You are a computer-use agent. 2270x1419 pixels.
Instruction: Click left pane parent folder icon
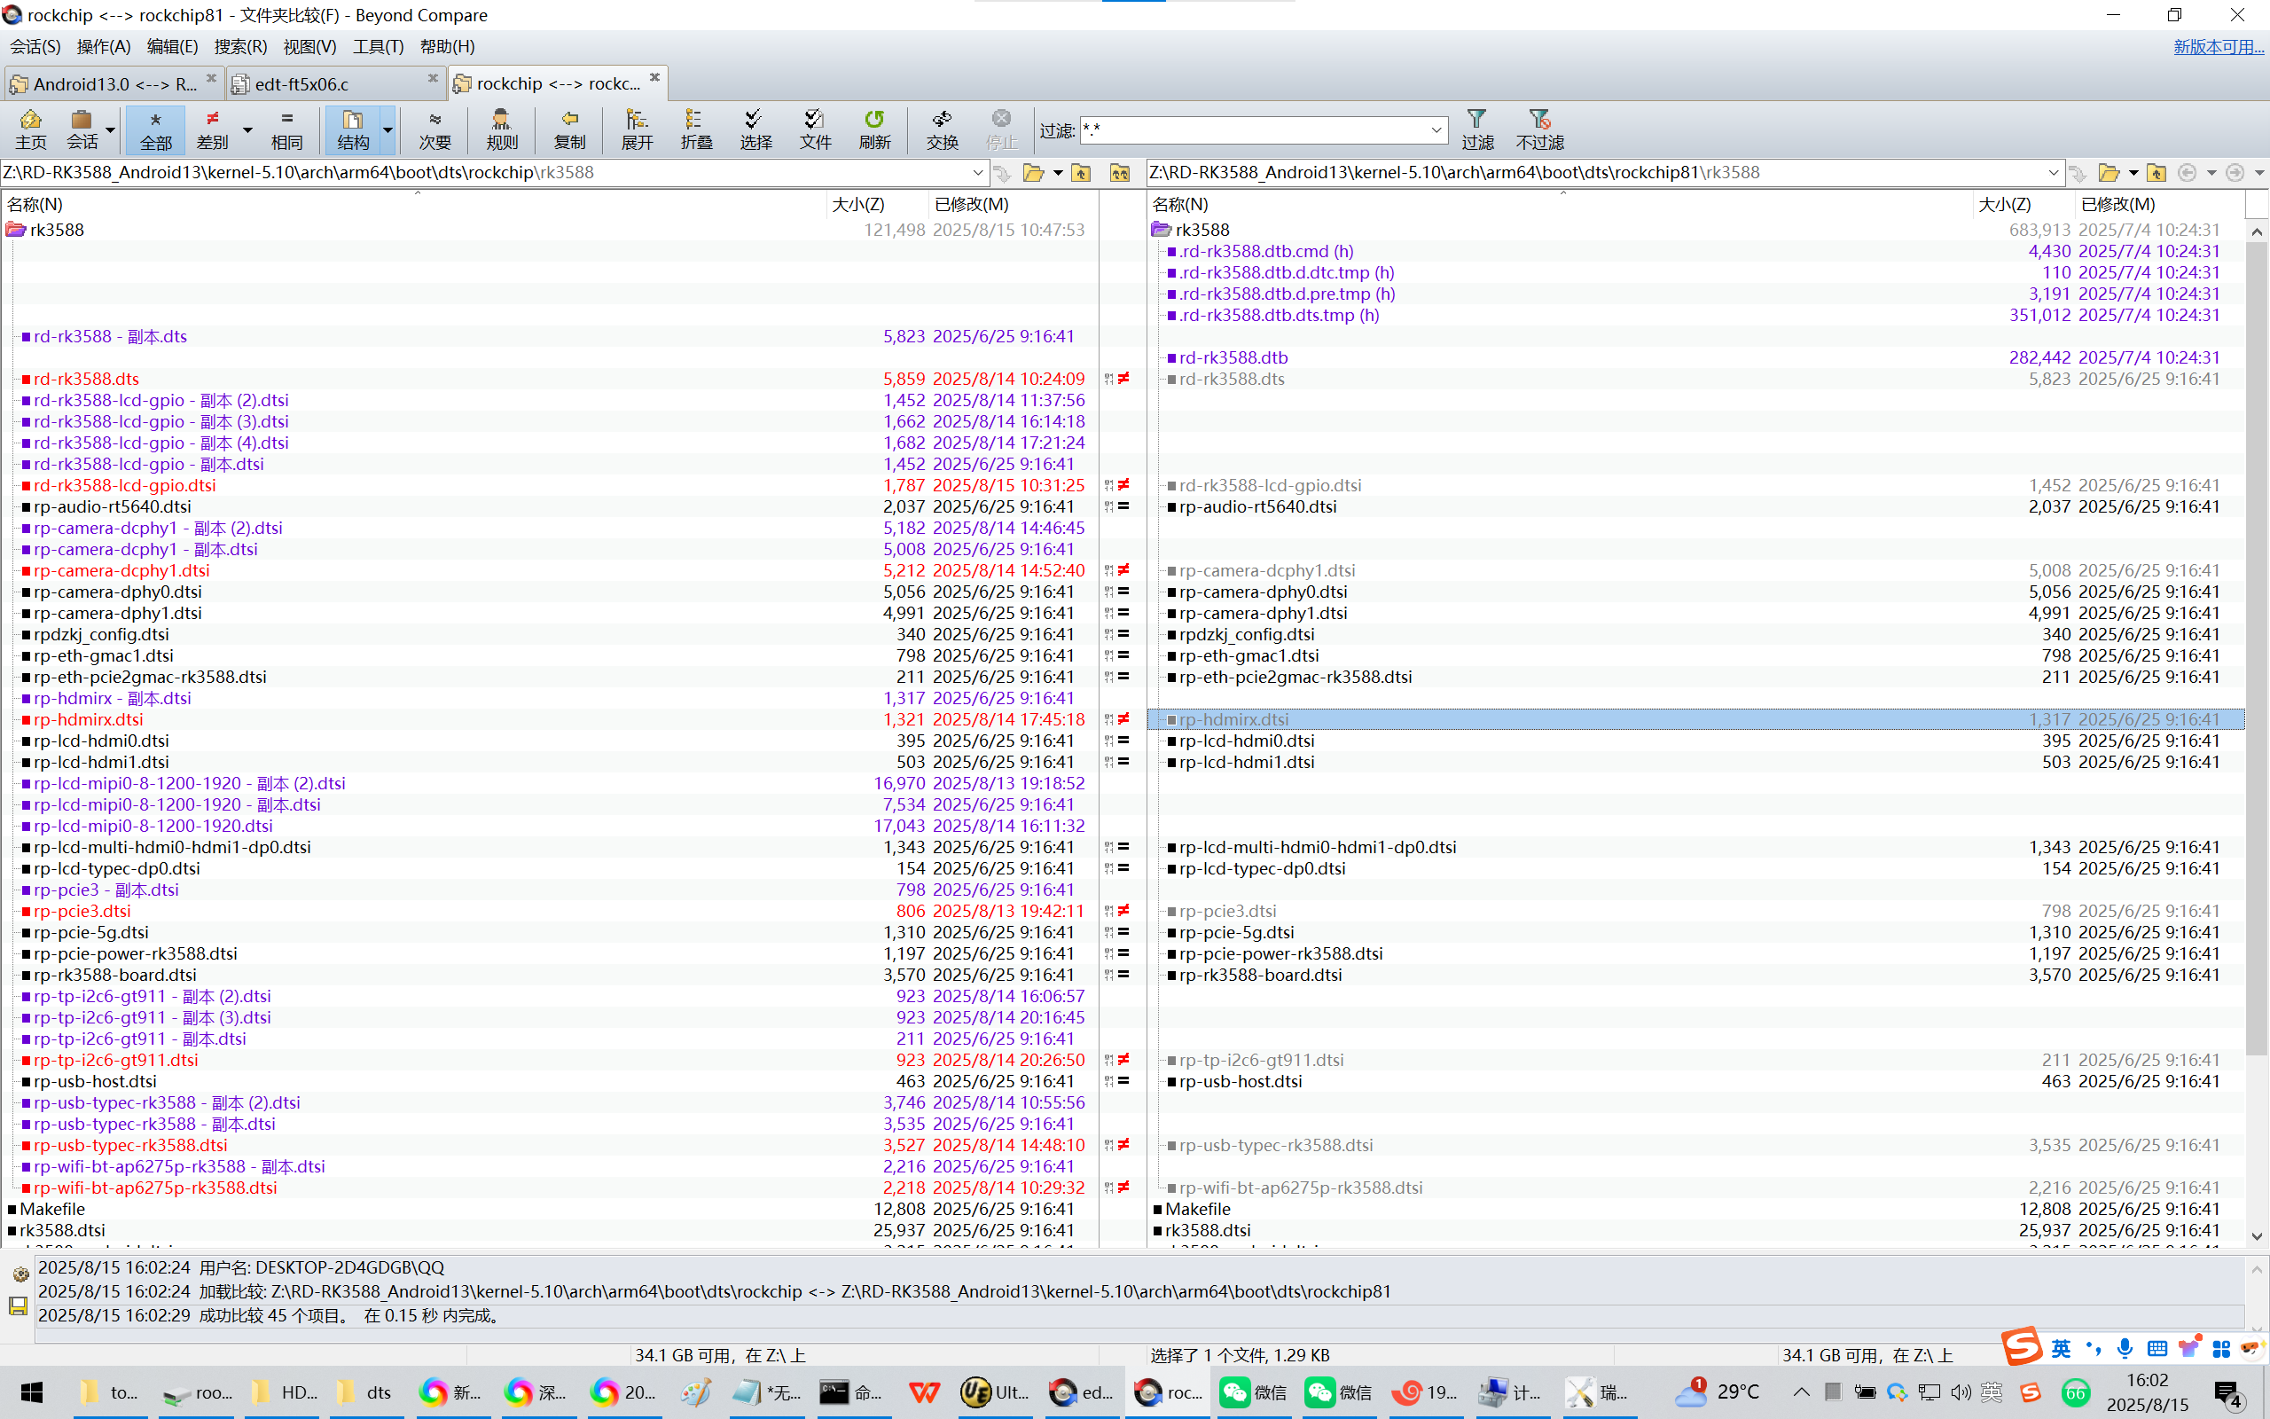pyautogui.click(x=1082, y=173)
